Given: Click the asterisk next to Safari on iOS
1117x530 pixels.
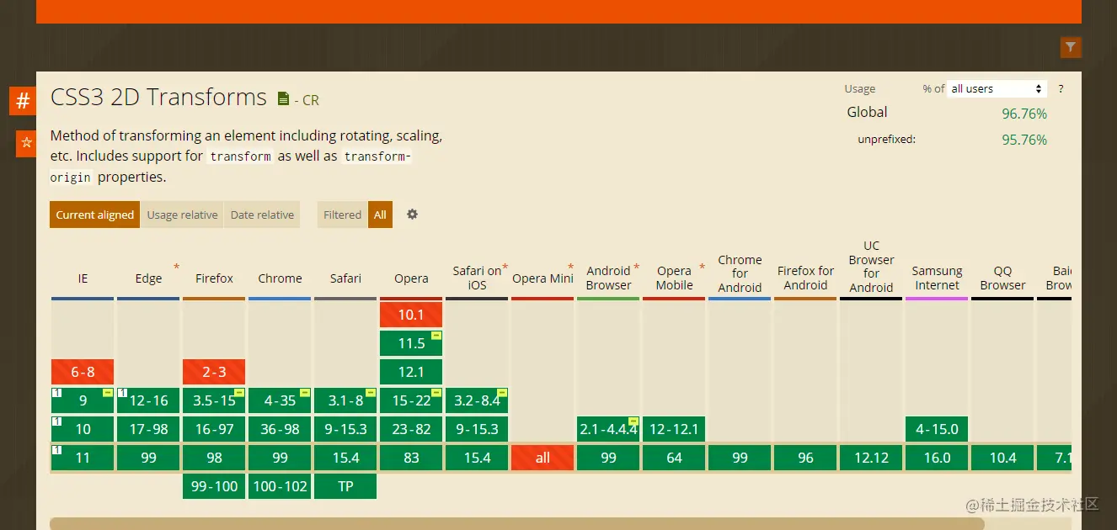Looking at the screenshot, I should pos(505,268).
